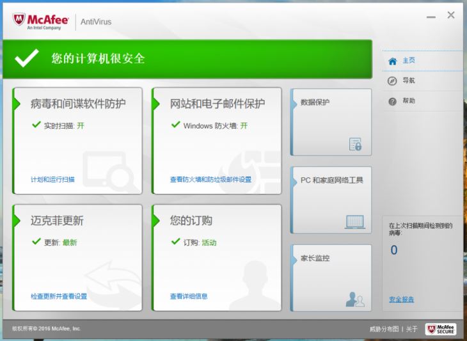Expand the PC 和家庭网络工具 tile arrow
The image size is (467, 341).
pos(295,182)
